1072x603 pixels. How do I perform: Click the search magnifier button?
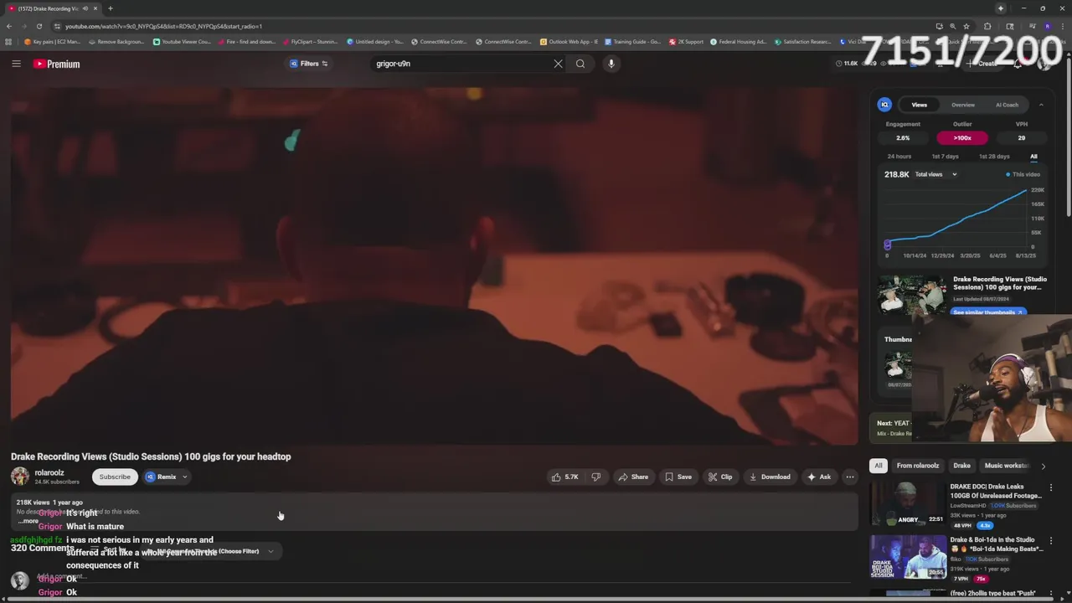(x=580, y=64)
